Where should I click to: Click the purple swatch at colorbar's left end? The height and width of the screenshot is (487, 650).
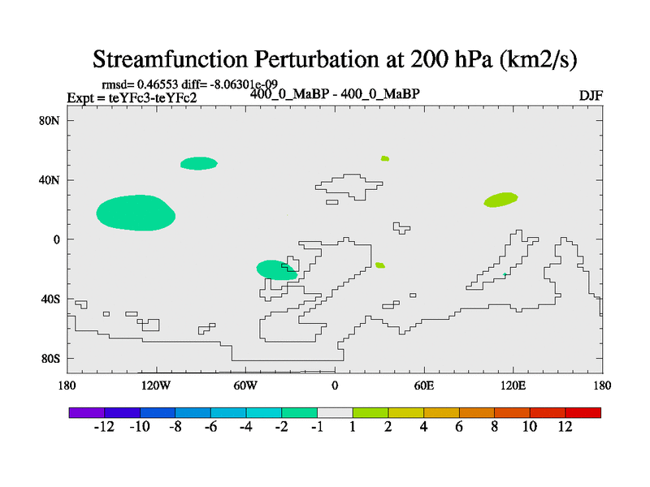[x=86, y=412]
